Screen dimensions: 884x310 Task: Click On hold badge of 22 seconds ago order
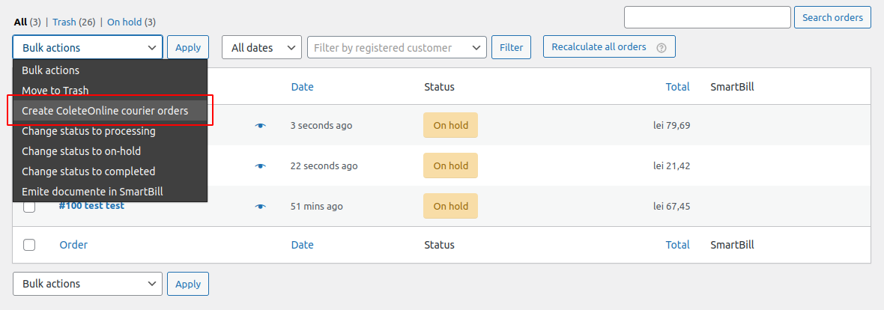450,165
